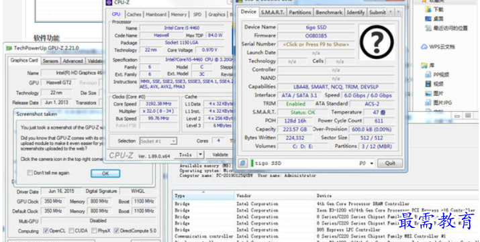This screenshot has width=480, height=242.
Task: Click the S.M.A.R.T. Status: OK field
Action: click(303, 112)
